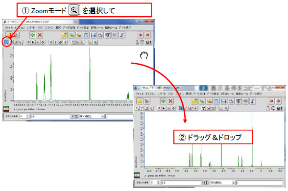Click red X delete icon in zoomed-spectrum window
This screenshot has width=288, height=191.
[40, 35]
